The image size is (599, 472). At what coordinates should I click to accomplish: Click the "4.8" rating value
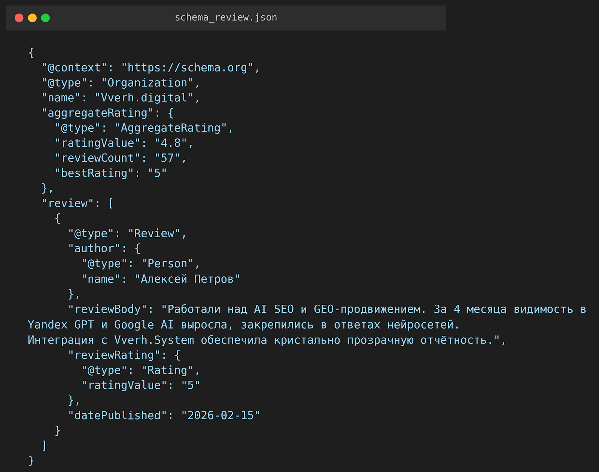click(x=171, y=143)
